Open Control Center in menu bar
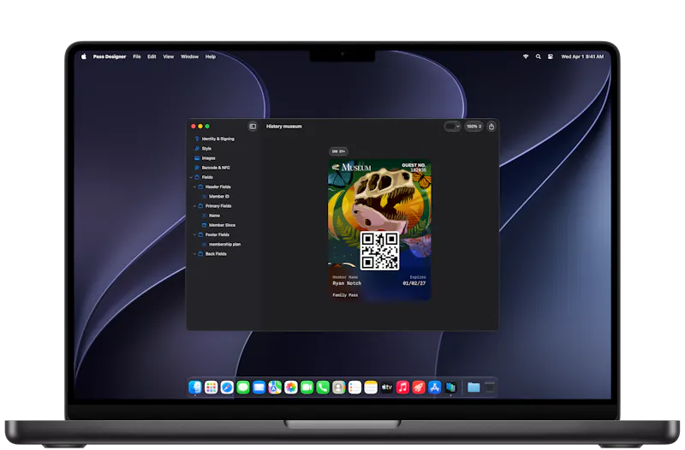 tap(551, 56)
